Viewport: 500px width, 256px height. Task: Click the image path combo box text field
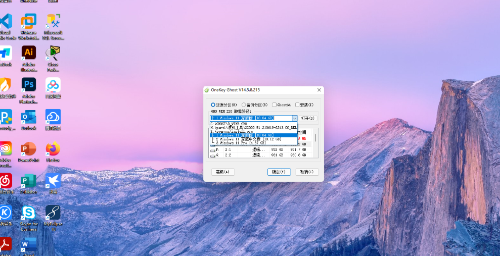pyautogui.click(x=251, y=118)
